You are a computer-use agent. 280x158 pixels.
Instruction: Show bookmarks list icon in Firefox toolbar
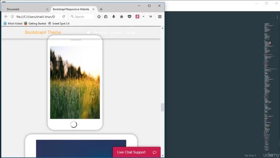[x=106, y=17]
